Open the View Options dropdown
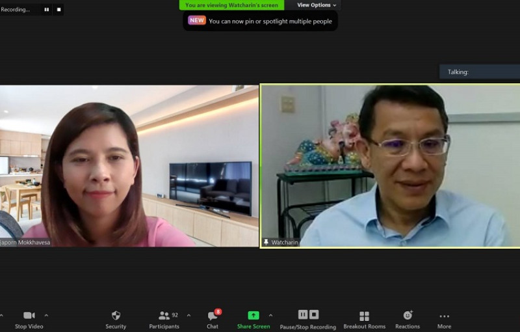Image resolution: width=520 pixels, height=332 pixels. pos(317,5)
